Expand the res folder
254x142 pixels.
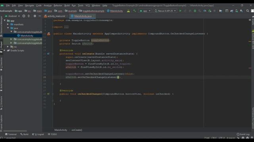tap(8, 47)
